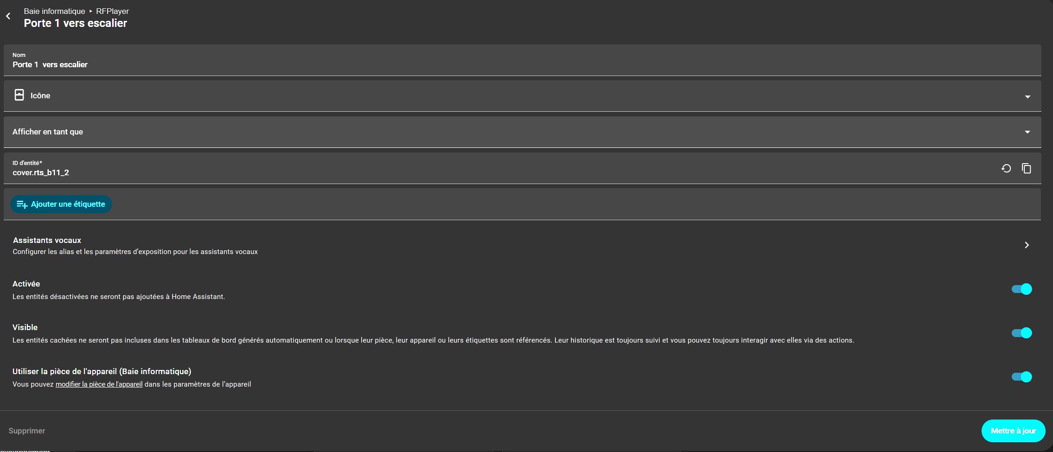1053x452 pixels.
Task: Reset the entity ID to default
Action: pos(1006,168)
